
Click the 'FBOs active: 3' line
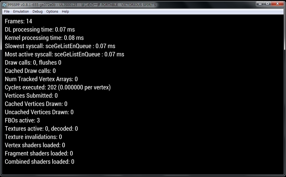click(22, 121)
